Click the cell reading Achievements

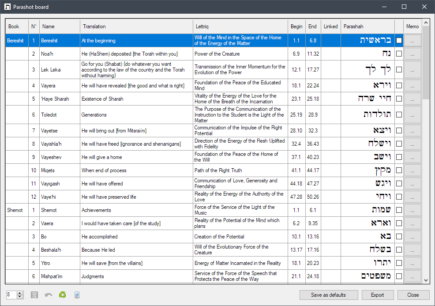(136, 210)
